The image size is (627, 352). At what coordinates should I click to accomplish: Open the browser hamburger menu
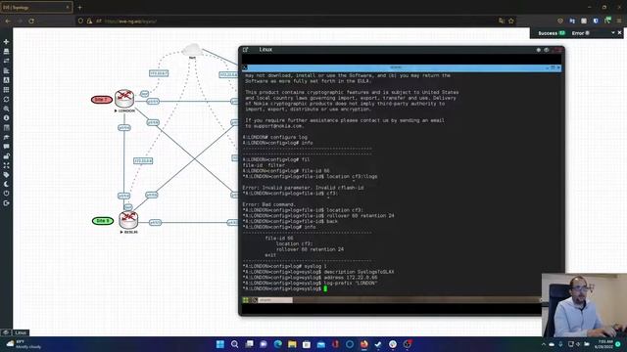point(619,21)
